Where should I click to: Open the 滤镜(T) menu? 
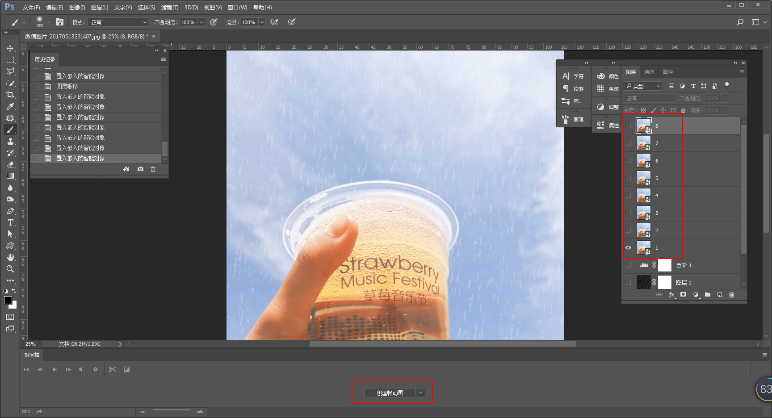[x=170, y=8]
